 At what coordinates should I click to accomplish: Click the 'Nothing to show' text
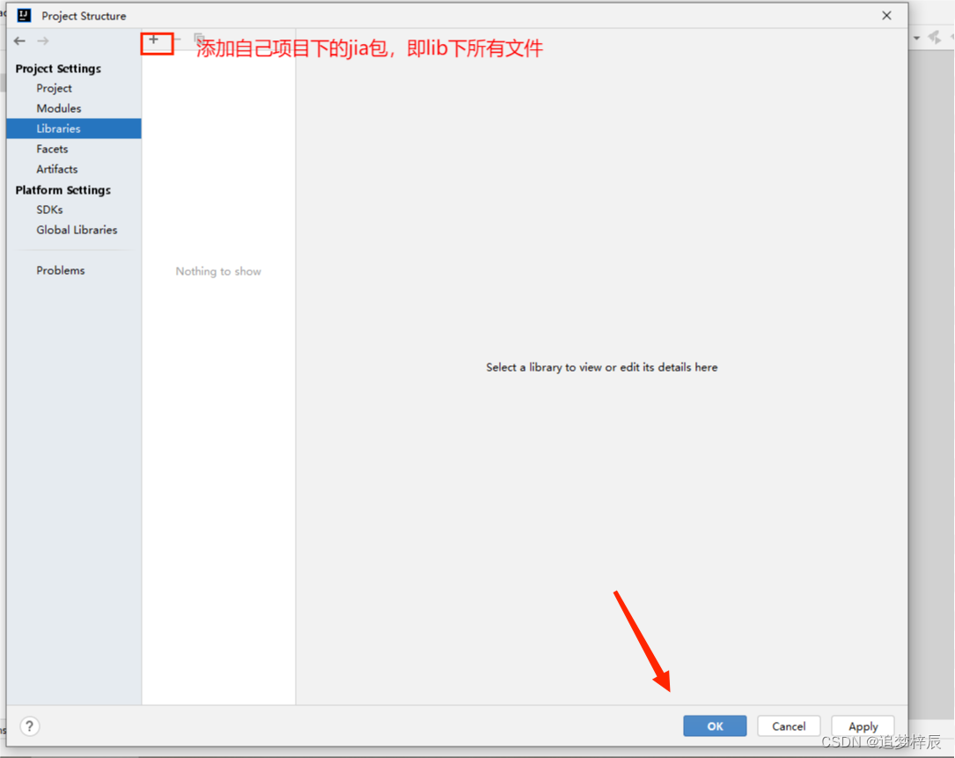coord(218,271)
